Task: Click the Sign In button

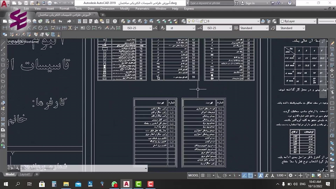Action: coord(250,3)
